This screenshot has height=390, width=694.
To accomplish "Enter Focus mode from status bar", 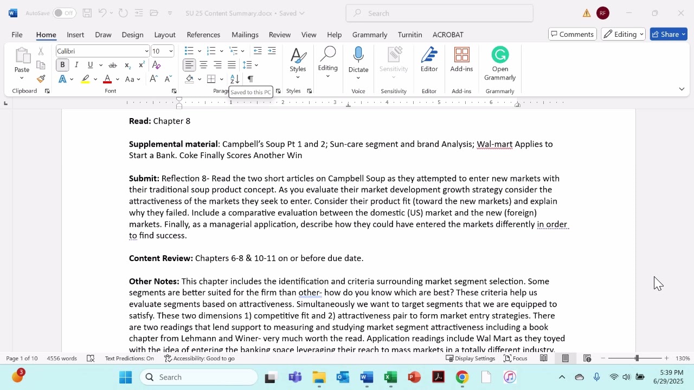I will pos(515,358).
